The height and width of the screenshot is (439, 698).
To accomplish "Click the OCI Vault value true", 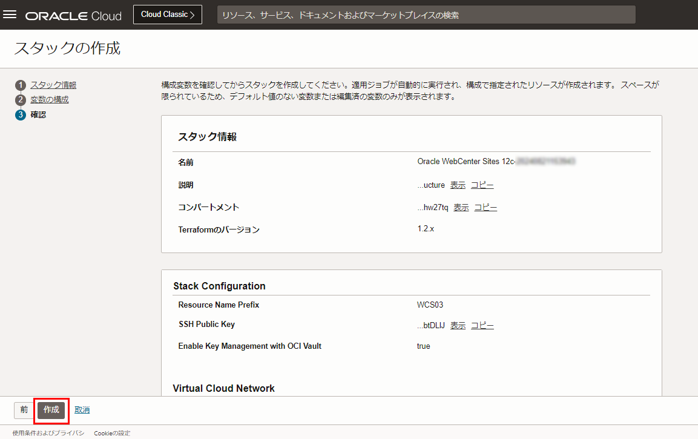I will (x=423, y=346).
